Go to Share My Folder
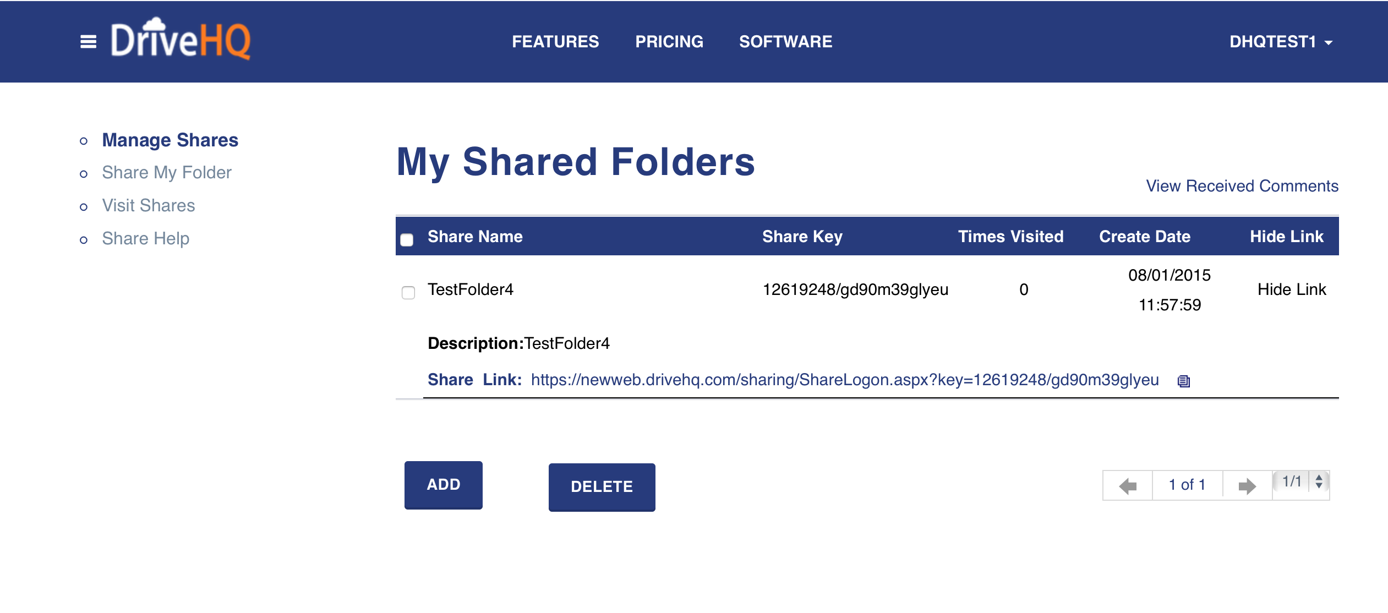1388x613 pixels. [x=166, y=173]
